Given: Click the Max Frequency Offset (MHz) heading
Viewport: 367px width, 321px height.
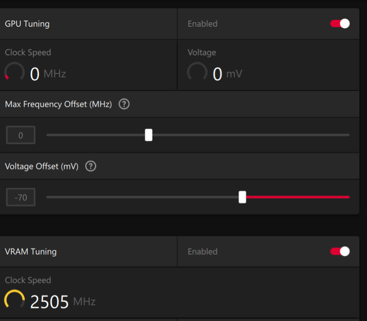Looking at the screenshot, I should point(58,104).
